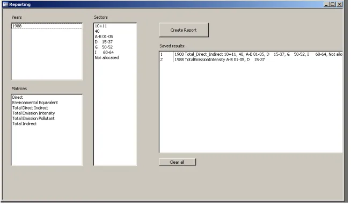Screen dimensions: 351x204
Task: Select sector G 50-52
Action: (x=115, y=47)
